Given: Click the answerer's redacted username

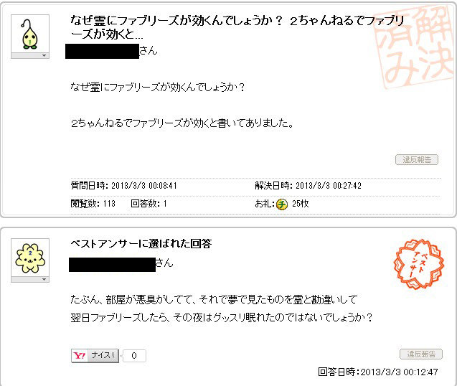Looking at the screenshot, I should (112, 265).
